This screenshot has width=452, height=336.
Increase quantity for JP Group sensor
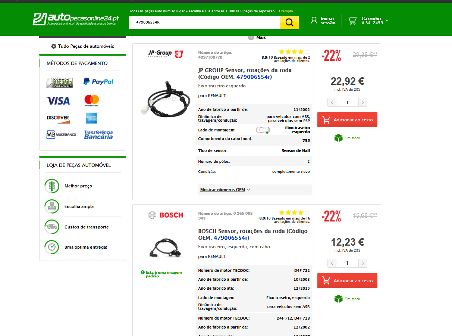point(363,102)
